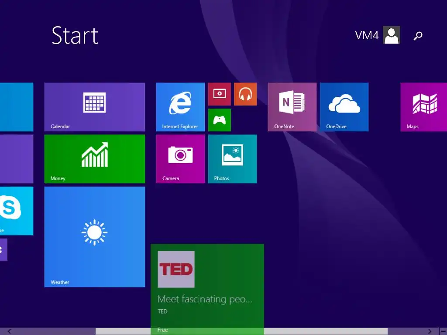The image size is (447, 335).
Task: Open the Weather tile
Action: pos(95,237)
